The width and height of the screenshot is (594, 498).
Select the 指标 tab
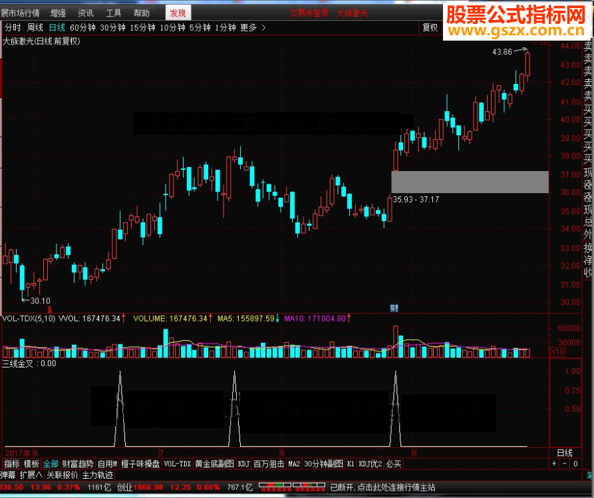tap(12, 464)
